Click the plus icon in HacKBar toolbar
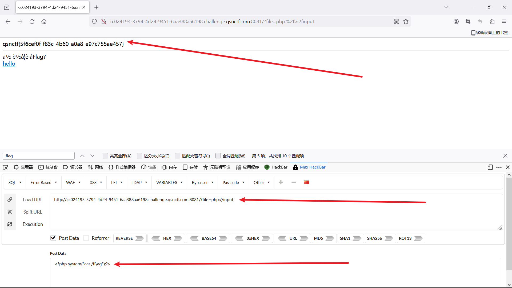This screenshot has height=288, width=512. coord(281,182)
